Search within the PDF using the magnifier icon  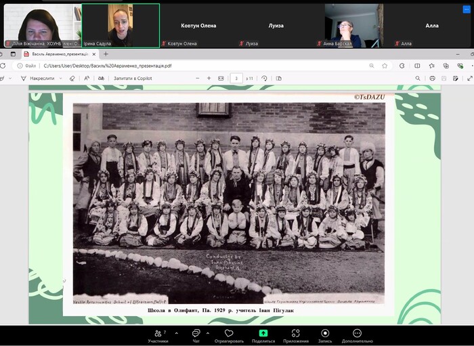pos(418,79)
